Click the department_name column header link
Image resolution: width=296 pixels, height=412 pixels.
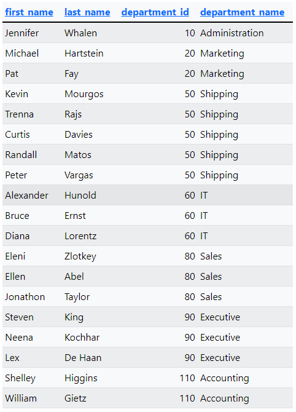(242, 12)
